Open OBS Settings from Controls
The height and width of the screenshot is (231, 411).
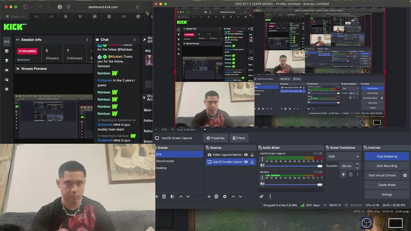point(387,194)
